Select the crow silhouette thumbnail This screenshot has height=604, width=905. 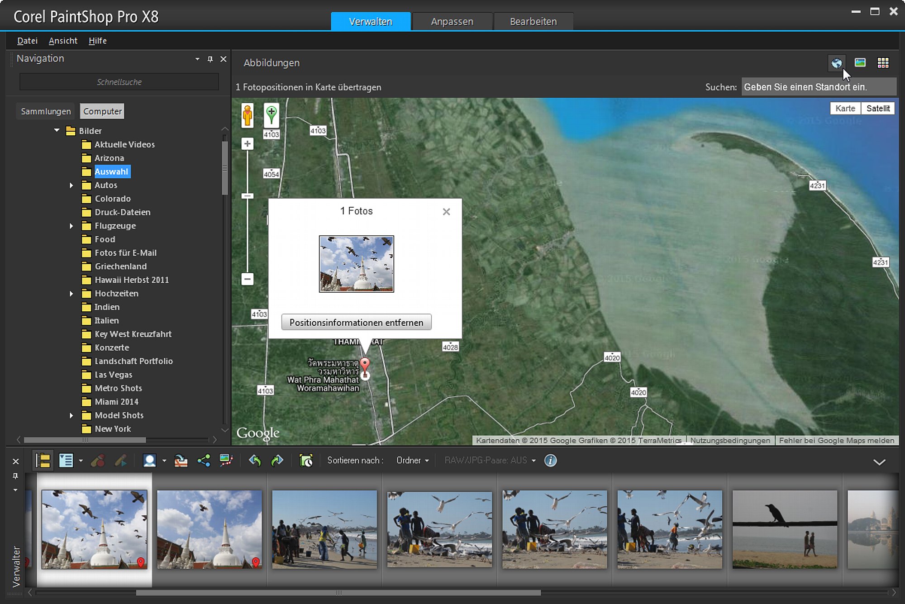coord(785,529)
